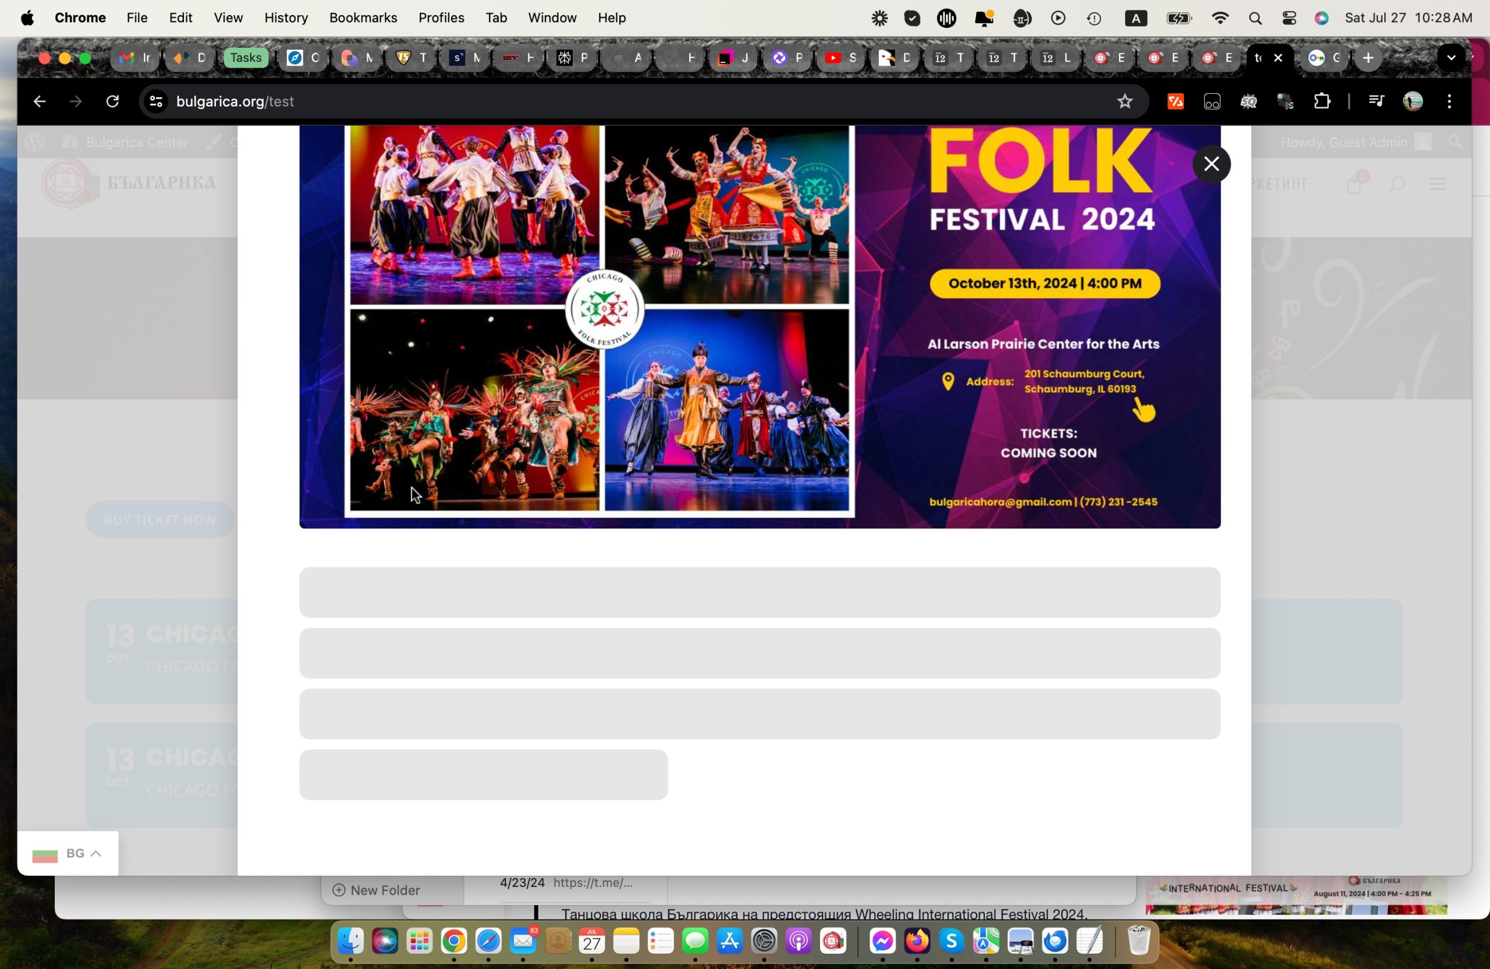This screenshot has width=1490, height=969.
Task: Reload the bulgarica.org page
Action: pos(113,101)
